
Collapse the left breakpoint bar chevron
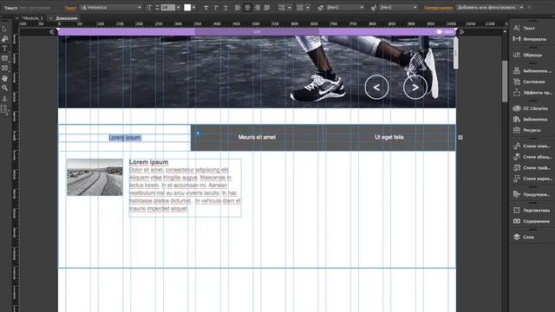(x=52, y=32)
